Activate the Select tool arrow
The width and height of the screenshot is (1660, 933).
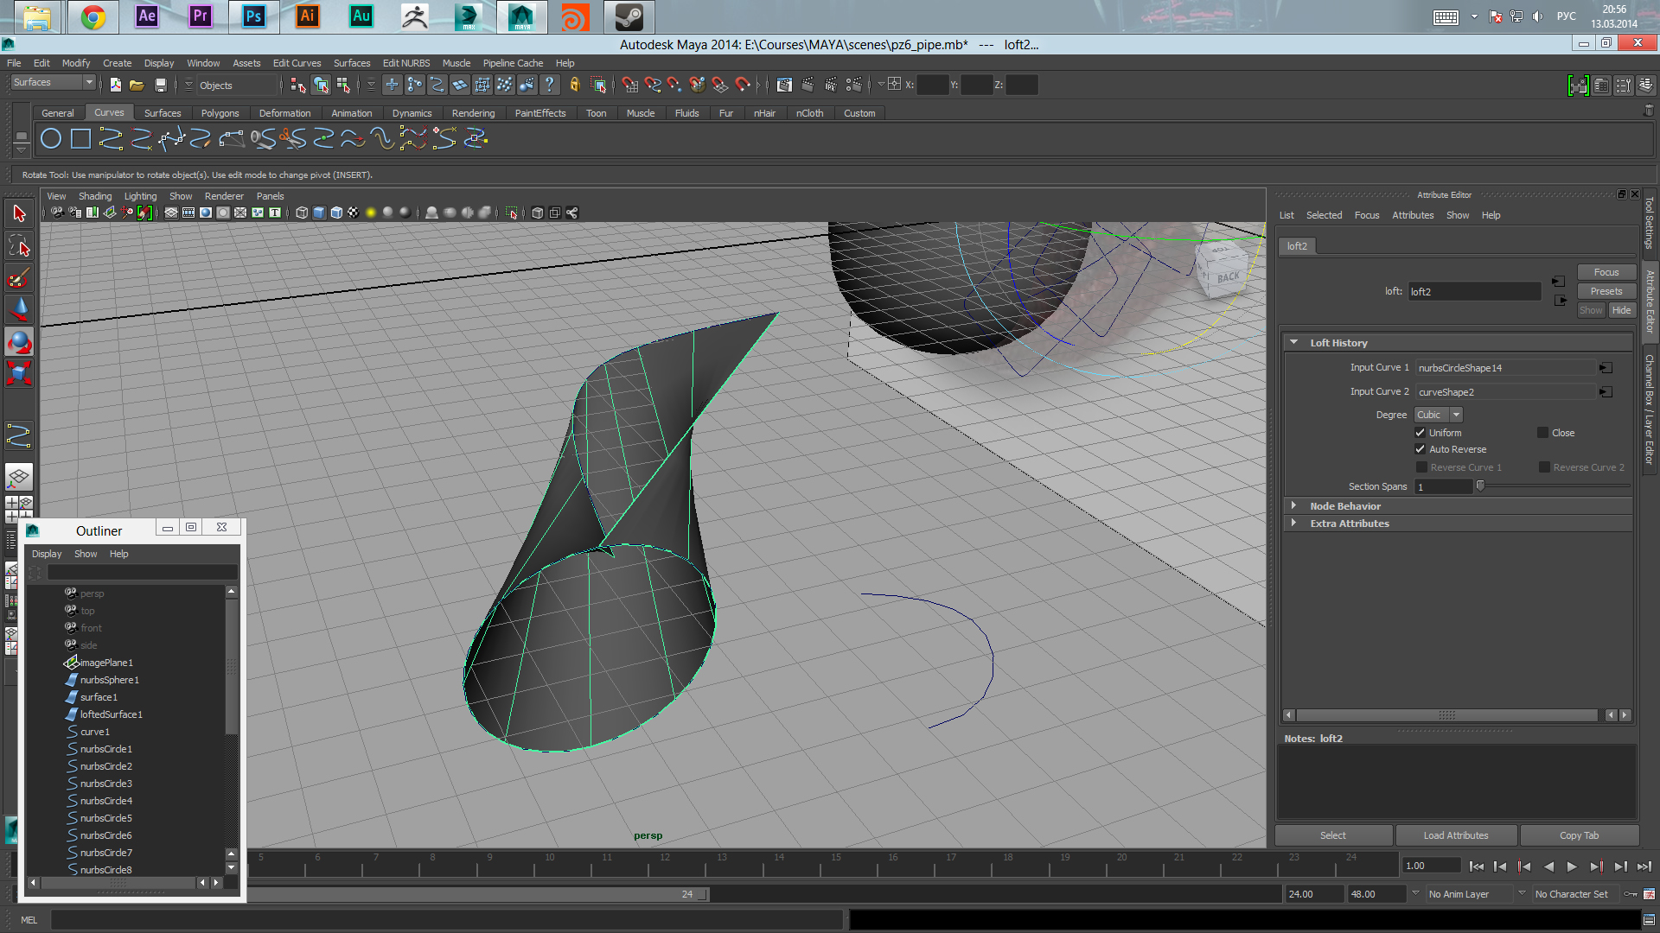(19, 213)
